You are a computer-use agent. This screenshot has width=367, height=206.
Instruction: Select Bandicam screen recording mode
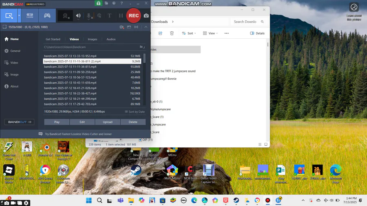[x=9, y=15]
